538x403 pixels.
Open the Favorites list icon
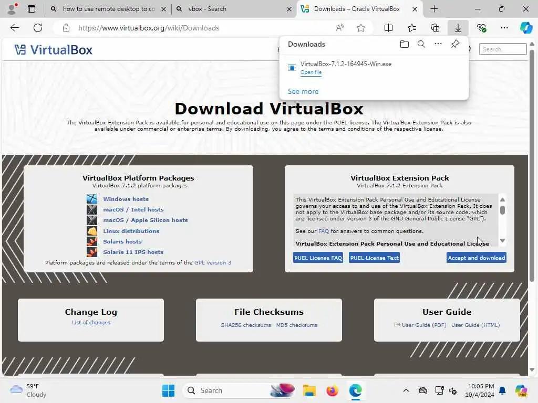[x=412, y=28]
